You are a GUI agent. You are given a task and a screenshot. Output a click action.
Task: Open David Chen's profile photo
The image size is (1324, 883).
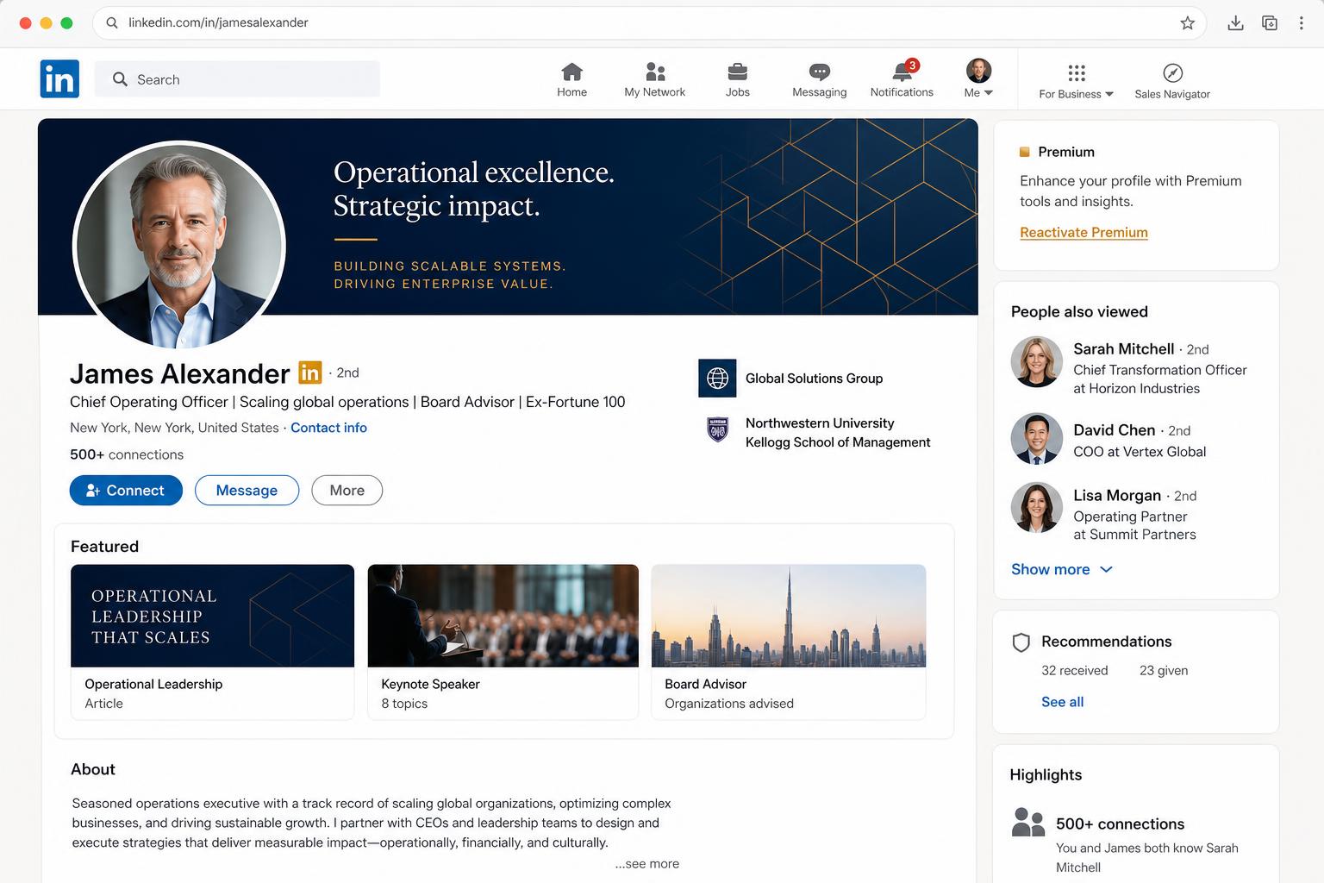(1036, 439)
